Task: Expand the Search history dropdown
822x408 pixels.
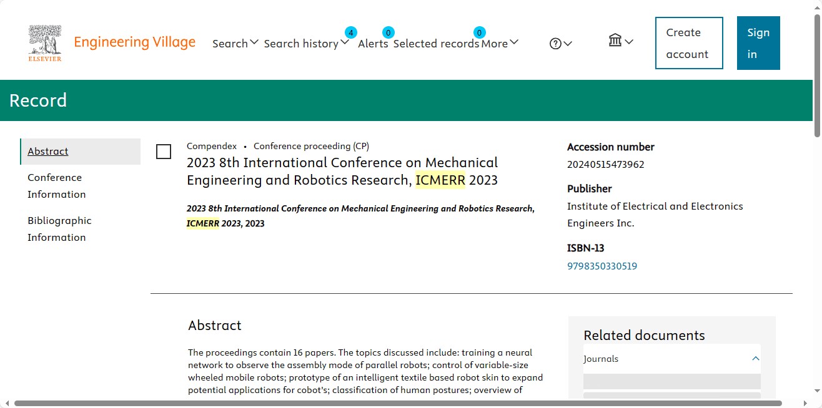Action: click(x=306, y=44)
